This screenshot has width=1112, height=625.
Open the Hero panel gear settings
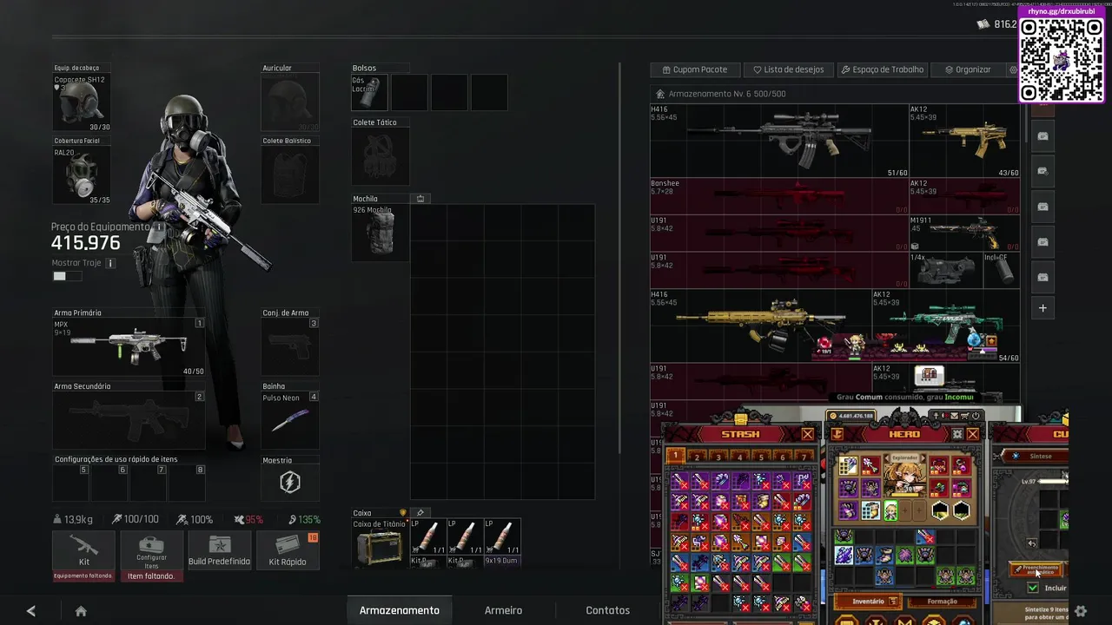click(957, 434)
